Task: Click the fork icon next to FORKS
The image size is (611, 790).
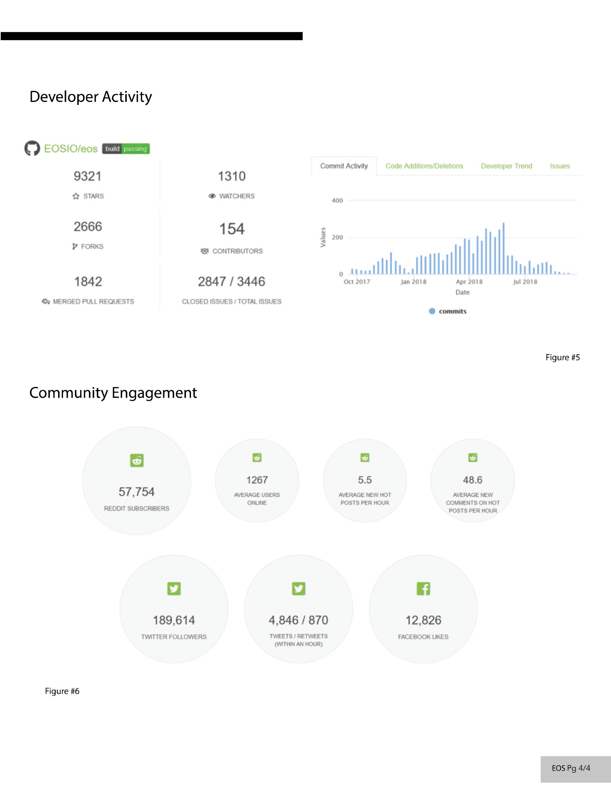Action: click(75, 247)
